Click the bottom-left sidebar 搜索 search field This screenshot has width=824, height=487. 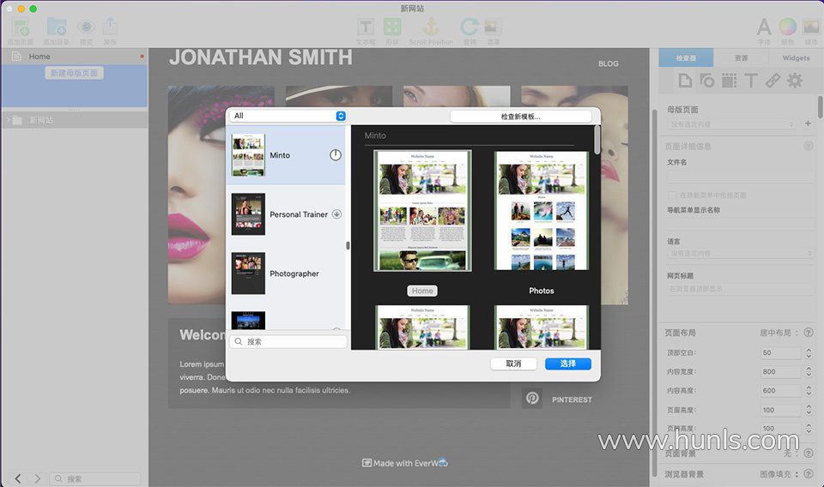pos(95,478)
